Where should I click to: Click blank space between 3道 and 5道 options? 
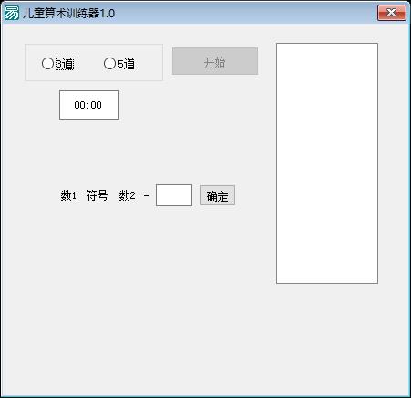88,64
